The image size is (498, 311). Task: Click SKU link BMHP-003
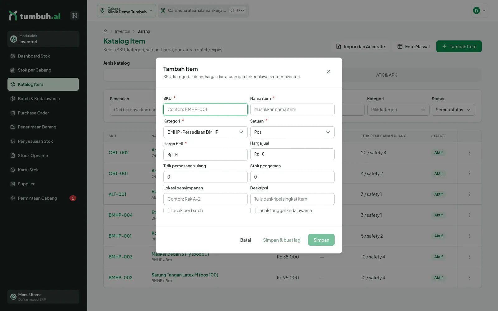[x=120, y=257]
